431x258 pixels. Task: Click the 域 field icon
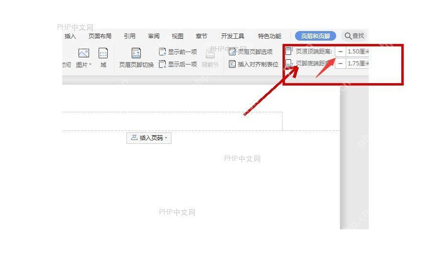(x=103, y=53)
